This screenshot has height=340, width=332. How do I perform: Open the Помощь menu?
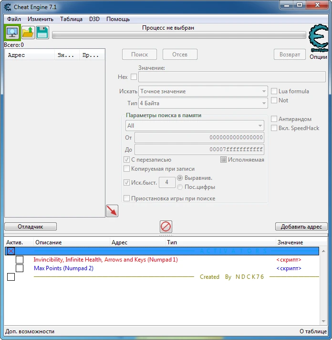tap(118, 19)
